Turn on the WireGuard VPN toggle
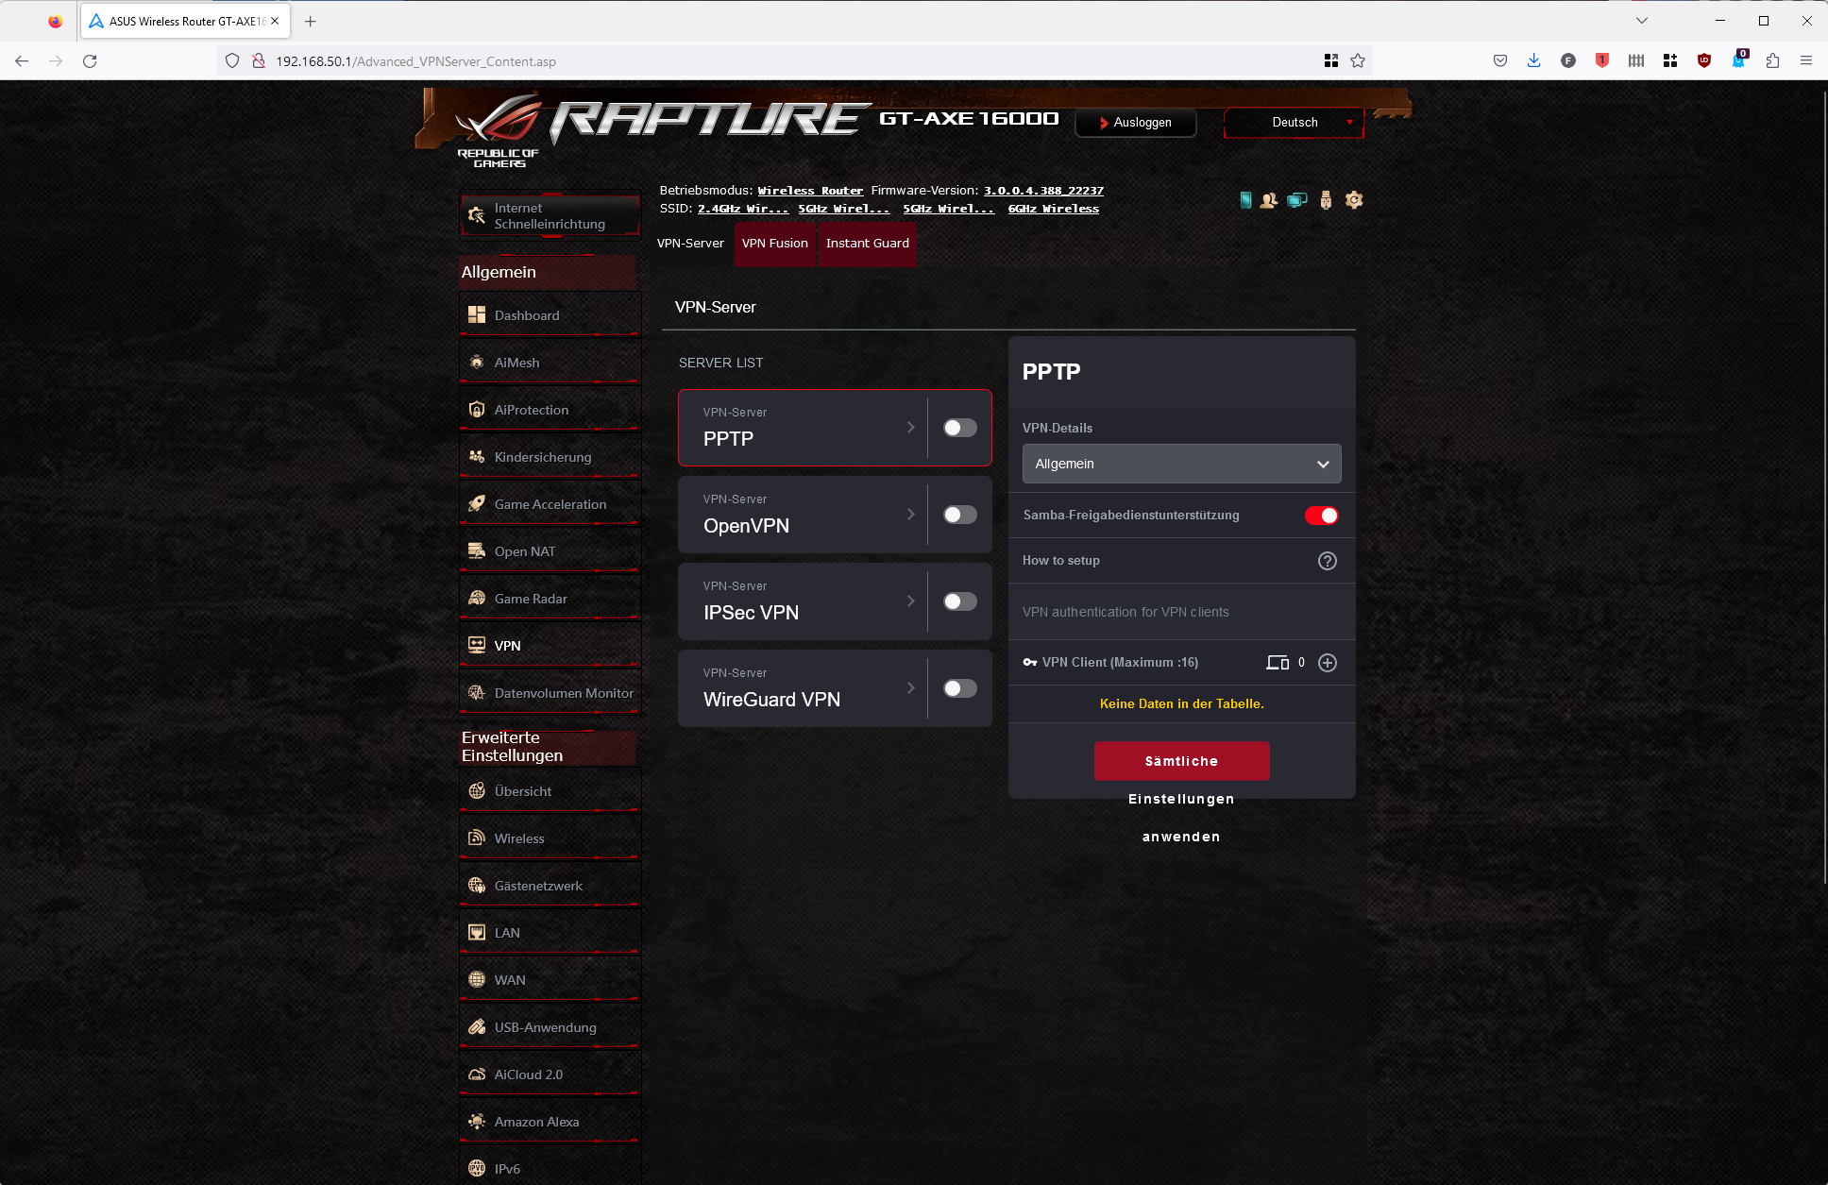The width and height of the screenshot is (1828, 1185). (x=959, y=688)
